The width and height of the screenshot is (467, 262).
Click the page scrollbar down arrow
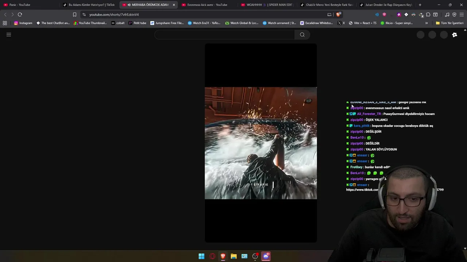pos(465,249)
